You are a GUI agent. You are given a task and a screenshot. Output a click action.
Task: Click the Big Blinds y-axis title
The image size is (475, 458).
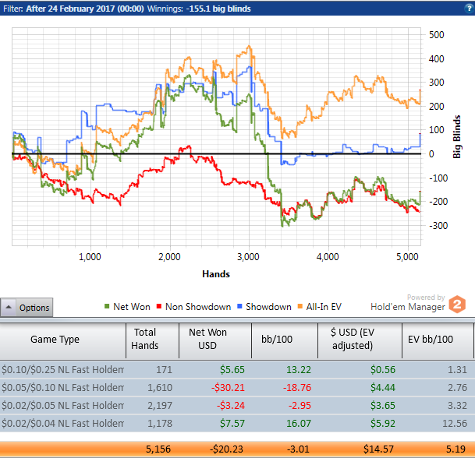pyautogui.click(x=456, y=137)
